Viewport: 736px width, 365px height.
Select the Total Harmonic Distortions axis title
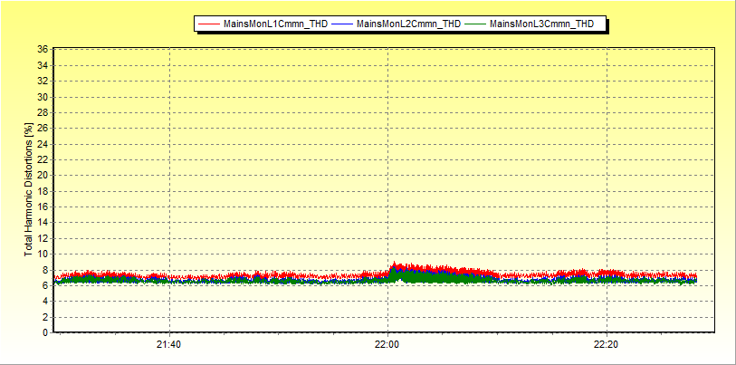(29, 190)
